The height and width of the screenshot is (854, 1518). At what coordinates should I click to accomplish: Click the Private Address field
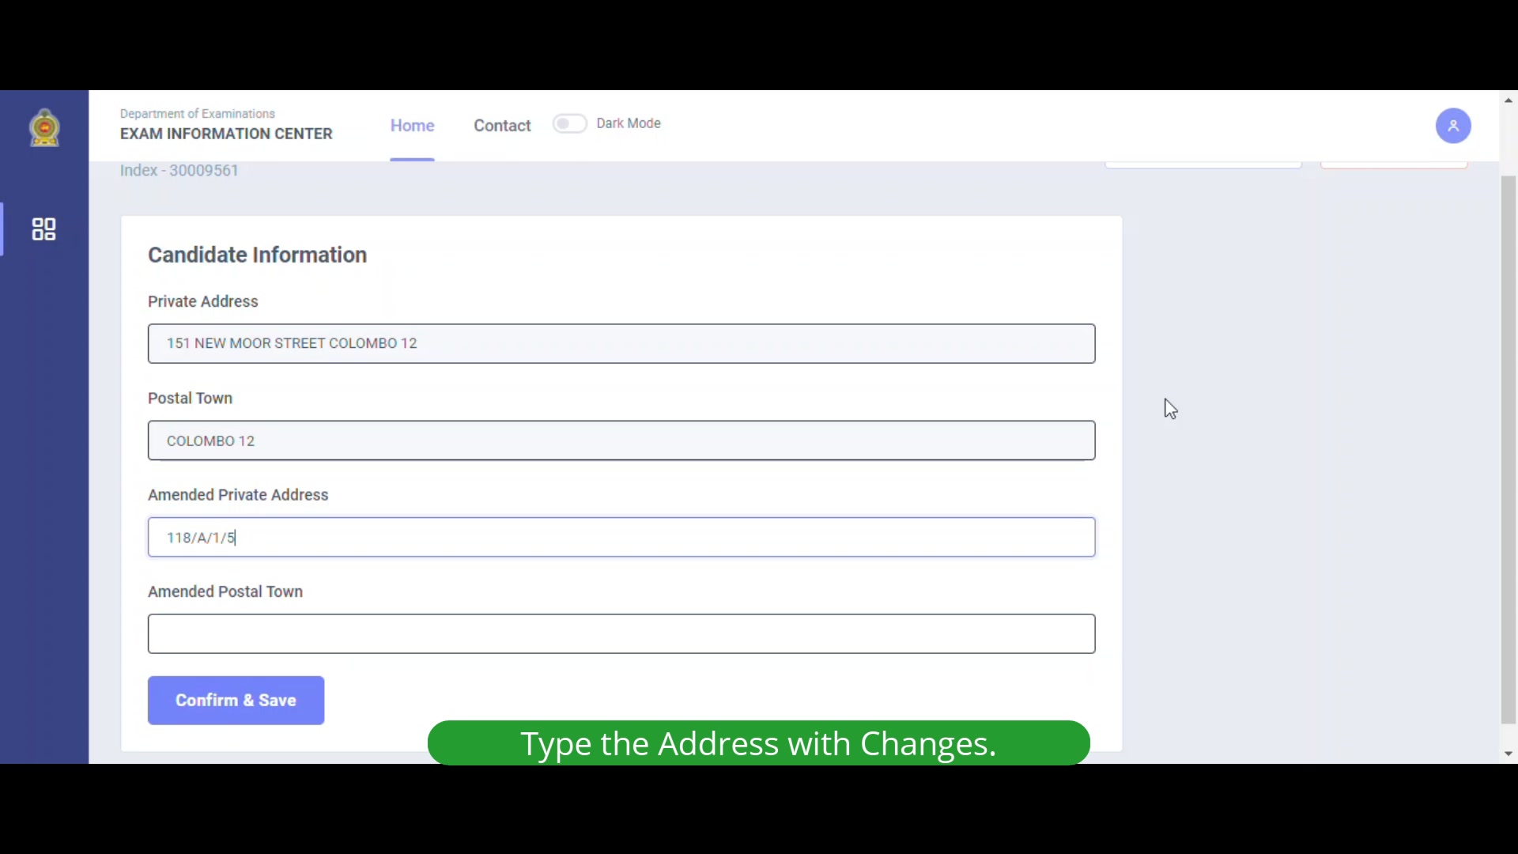point(621,343)
